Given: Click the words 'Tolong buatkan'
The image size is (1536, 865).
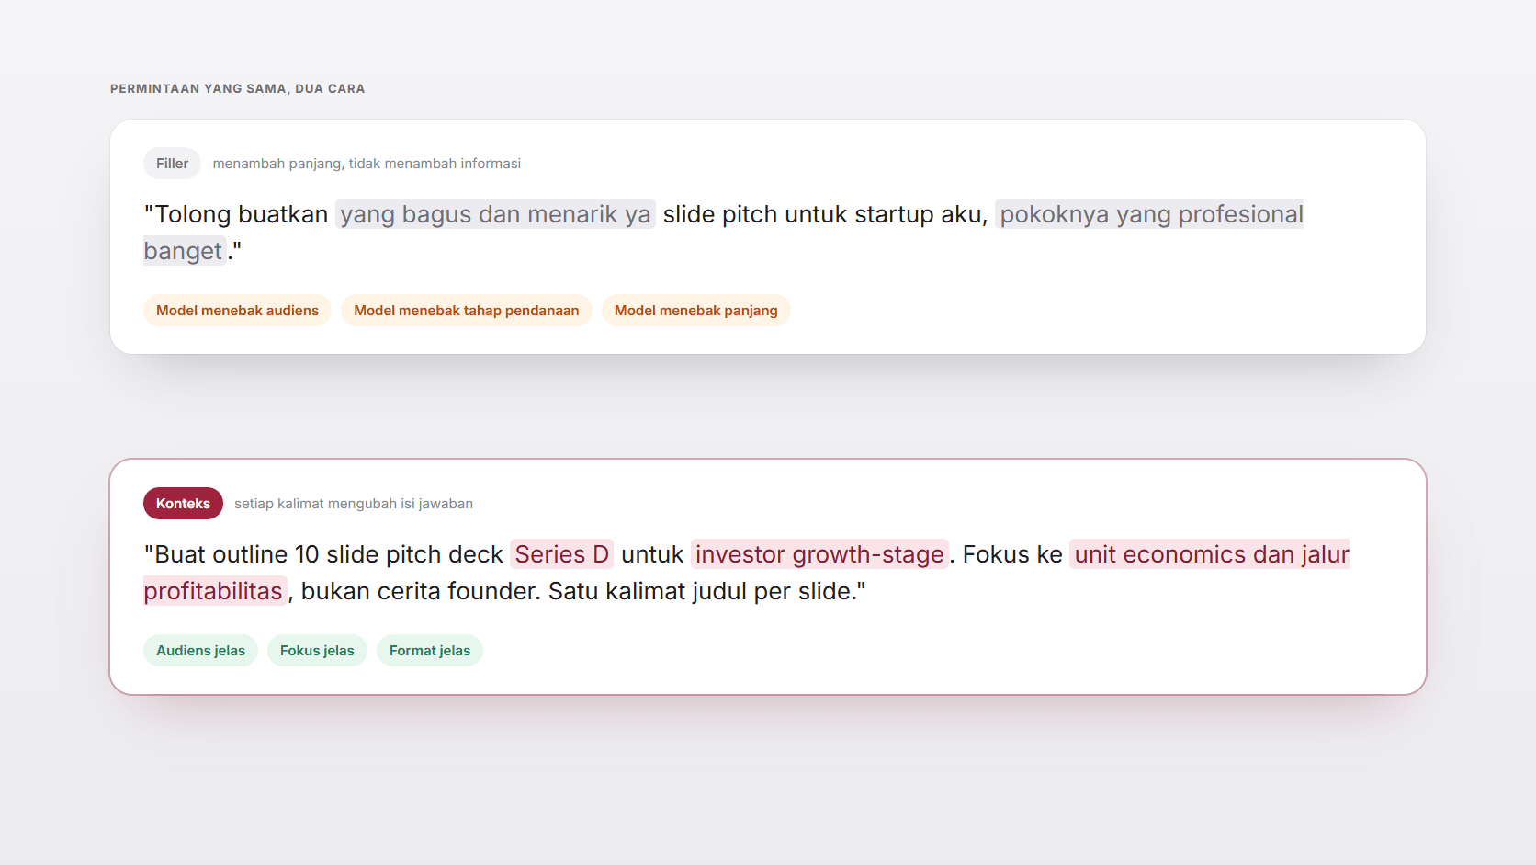Looking at the screenshot, I should pyautogui.click(x=242, y=214).
